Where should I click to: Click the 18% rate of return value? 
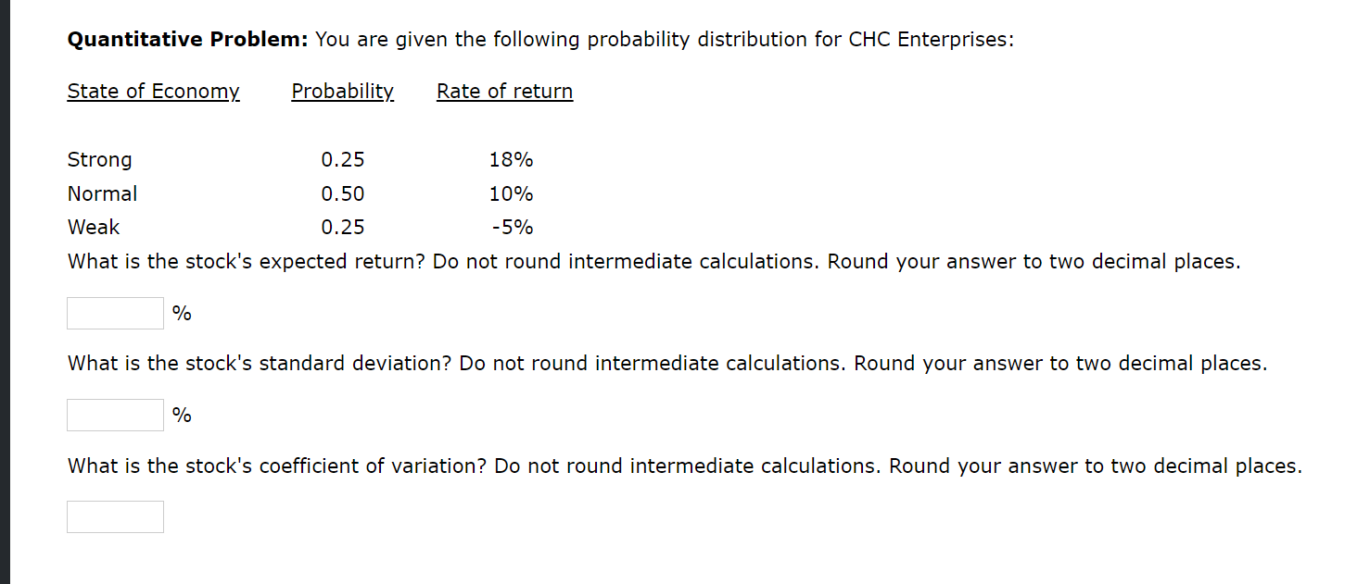point(511,159)
